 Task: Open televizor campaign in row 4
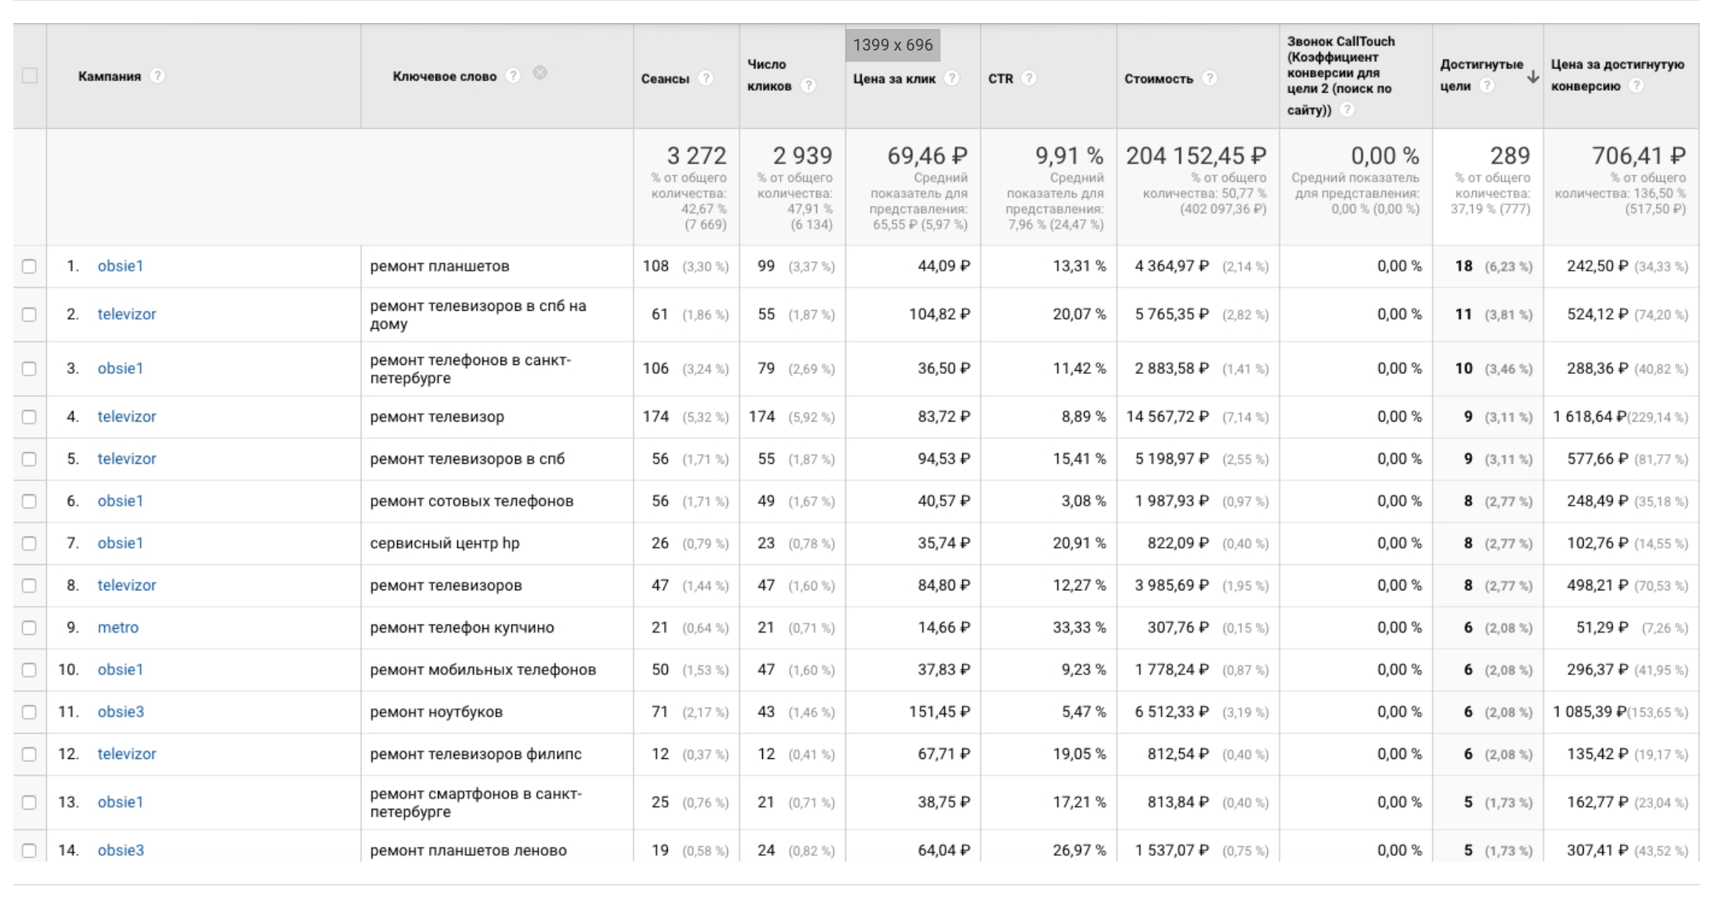(126, 417)
